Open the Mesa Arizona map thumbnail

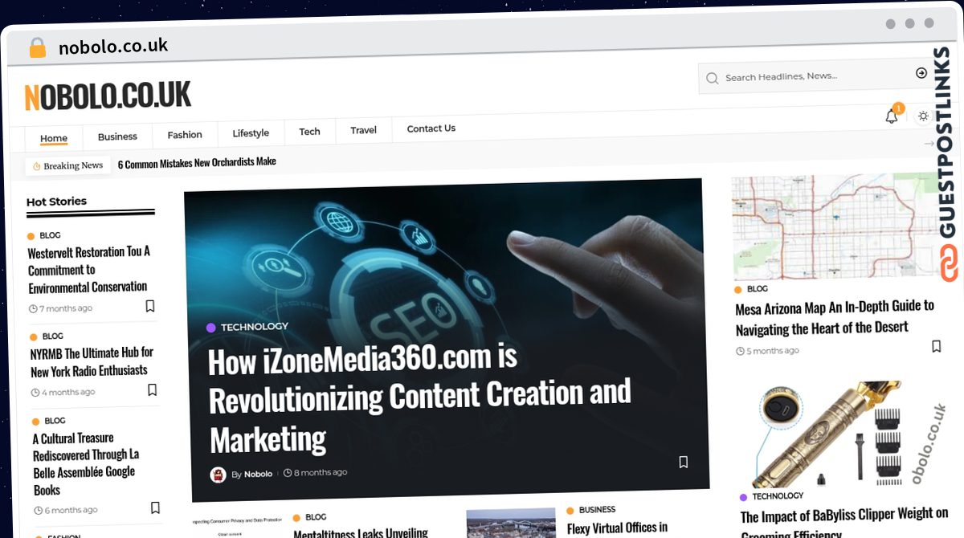(x=834, y=228)
